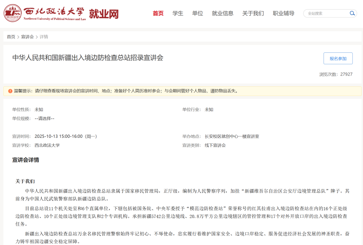Go to the 单位 navigation menu
Viewport: 363px width, 245px height.
(198, 13)
